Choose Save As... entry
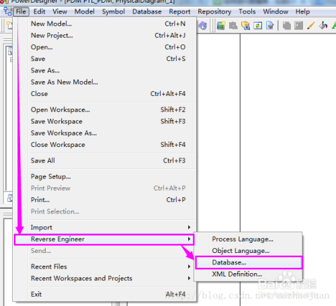Screen dimensions: 336x306 (105, 70)
